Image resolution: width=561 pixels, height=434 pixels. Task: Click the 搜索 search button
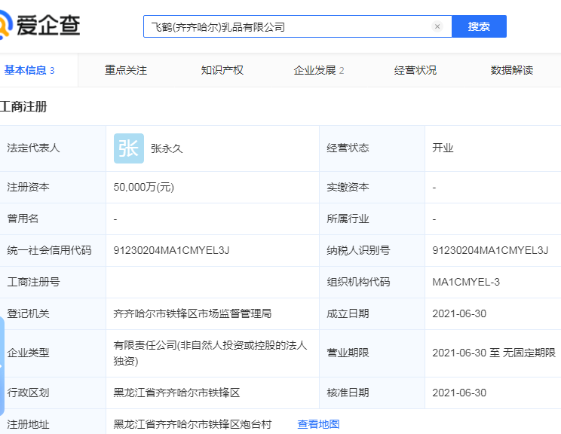tap(479, 26)
